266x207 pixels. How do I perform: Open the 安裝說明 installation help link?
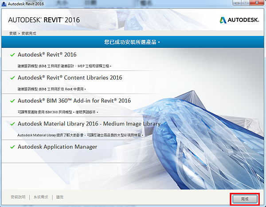tap(18, 197)
